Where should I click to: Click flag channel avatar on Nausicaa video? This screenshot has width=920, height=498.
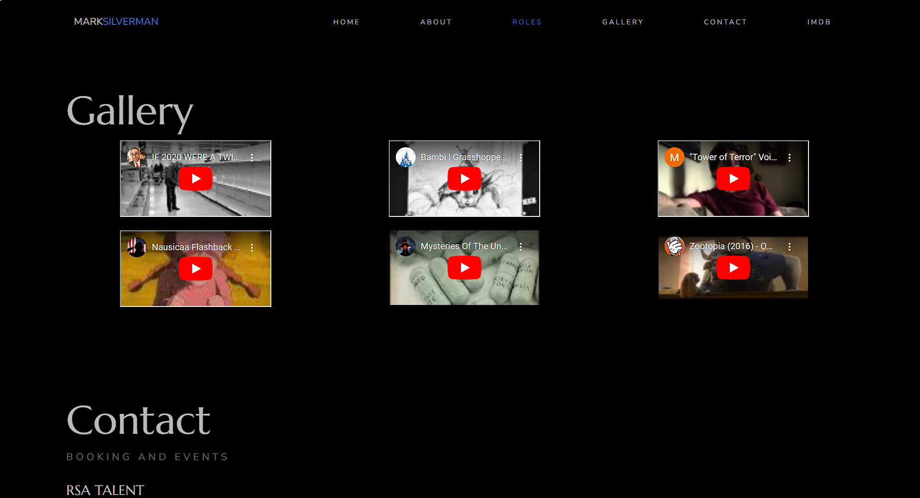point(136,247)
